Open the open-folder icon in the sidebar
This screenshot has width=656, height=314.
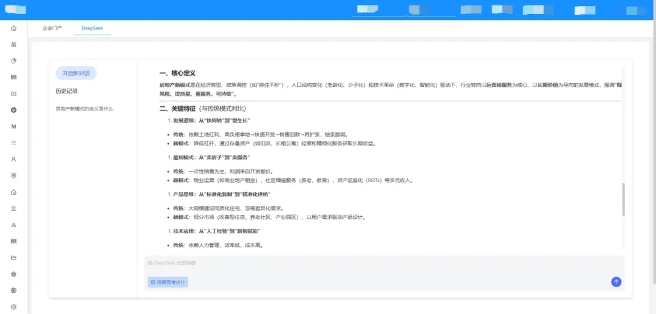click(x=13, y=258)
